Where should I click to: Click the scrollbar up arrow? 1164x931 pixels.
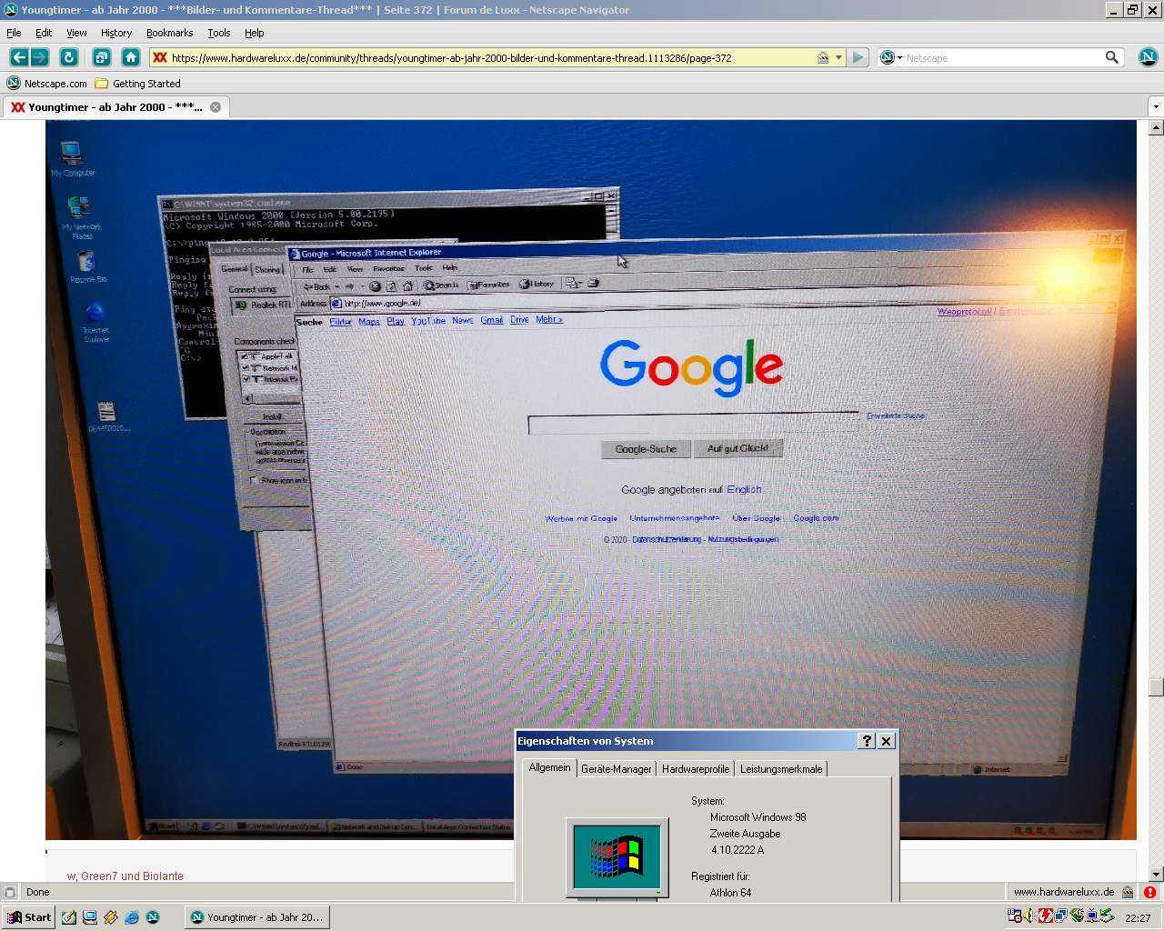point(1156,127)
